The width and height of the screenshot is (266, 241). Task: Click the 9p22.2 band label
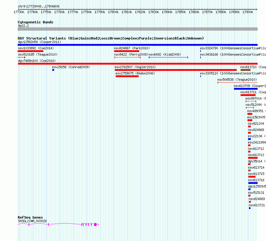[x=23, y=26]
